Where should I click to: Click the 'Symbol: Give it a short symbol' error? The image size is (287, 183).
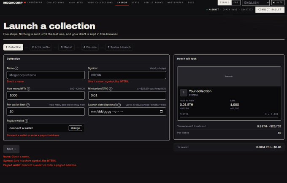pos(30,161)
